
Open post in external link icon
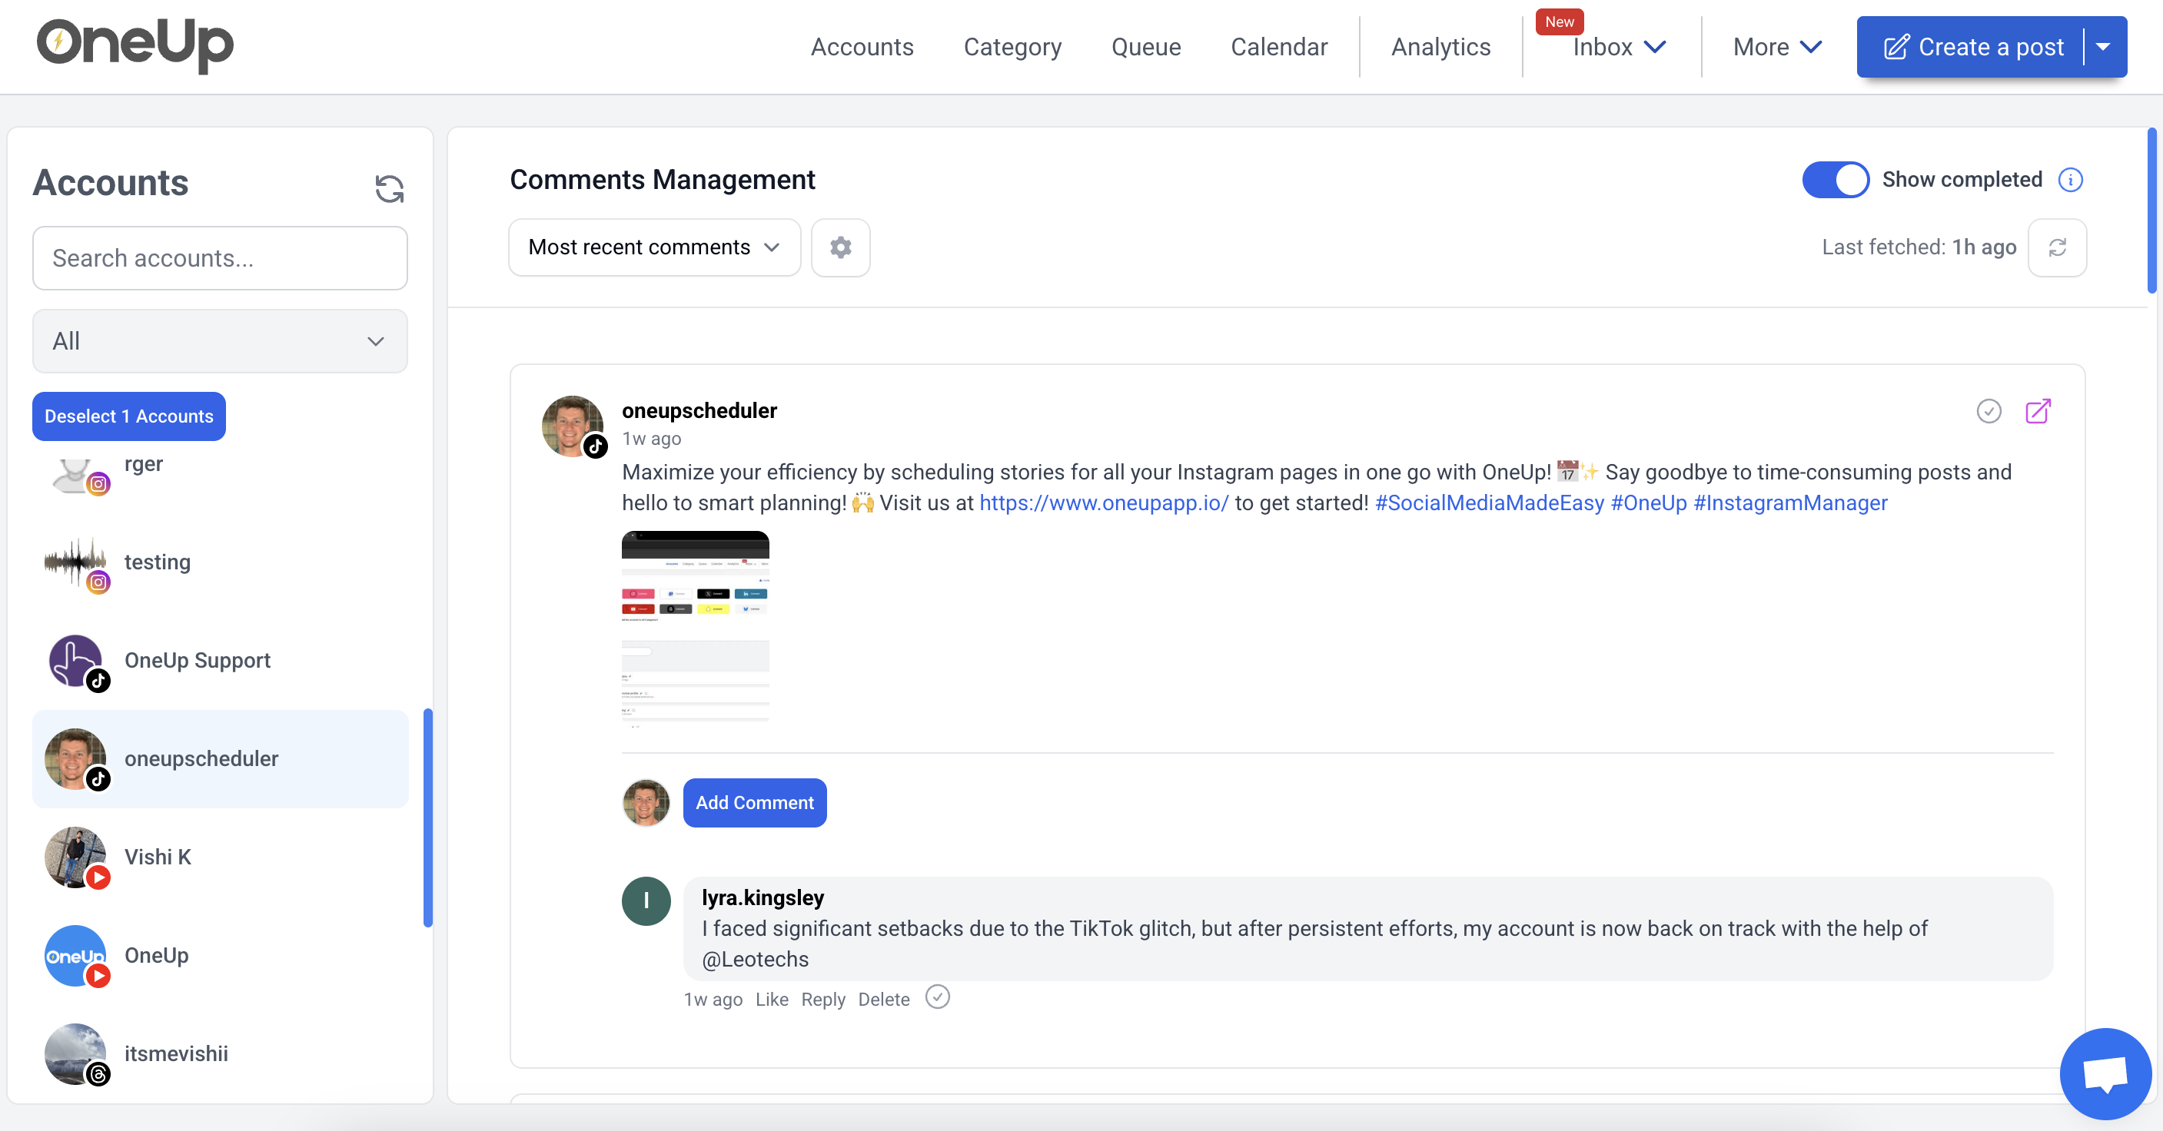pos(2037,411)
